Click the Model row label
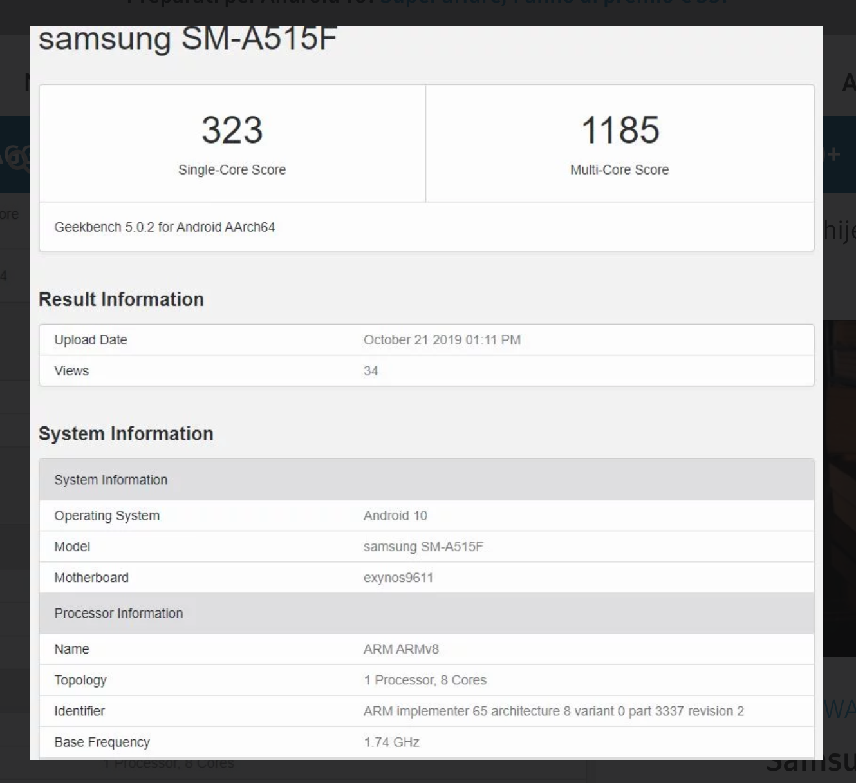The height and width of the screenshot is (783, 856). point(72,547)
